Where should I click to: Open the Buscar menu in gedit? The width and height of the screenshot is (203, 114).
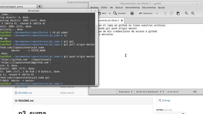coord(119,8)
